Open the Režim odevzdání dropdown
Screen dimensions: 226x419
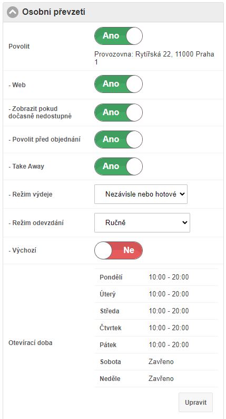click(142, 222)
